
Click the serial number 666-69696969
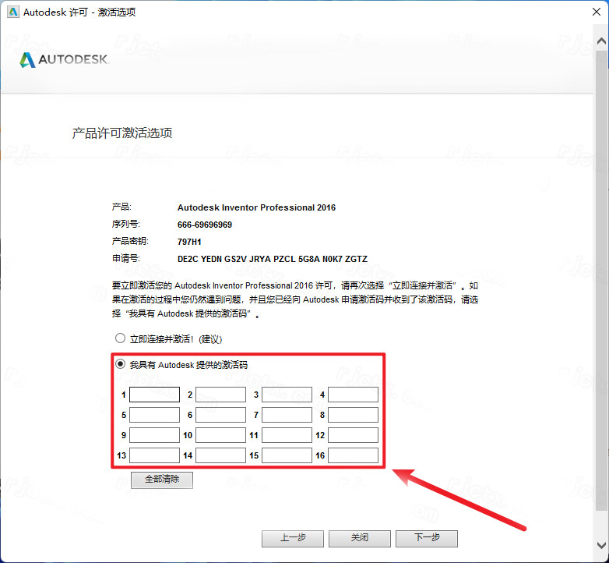(x=205, y=225)
